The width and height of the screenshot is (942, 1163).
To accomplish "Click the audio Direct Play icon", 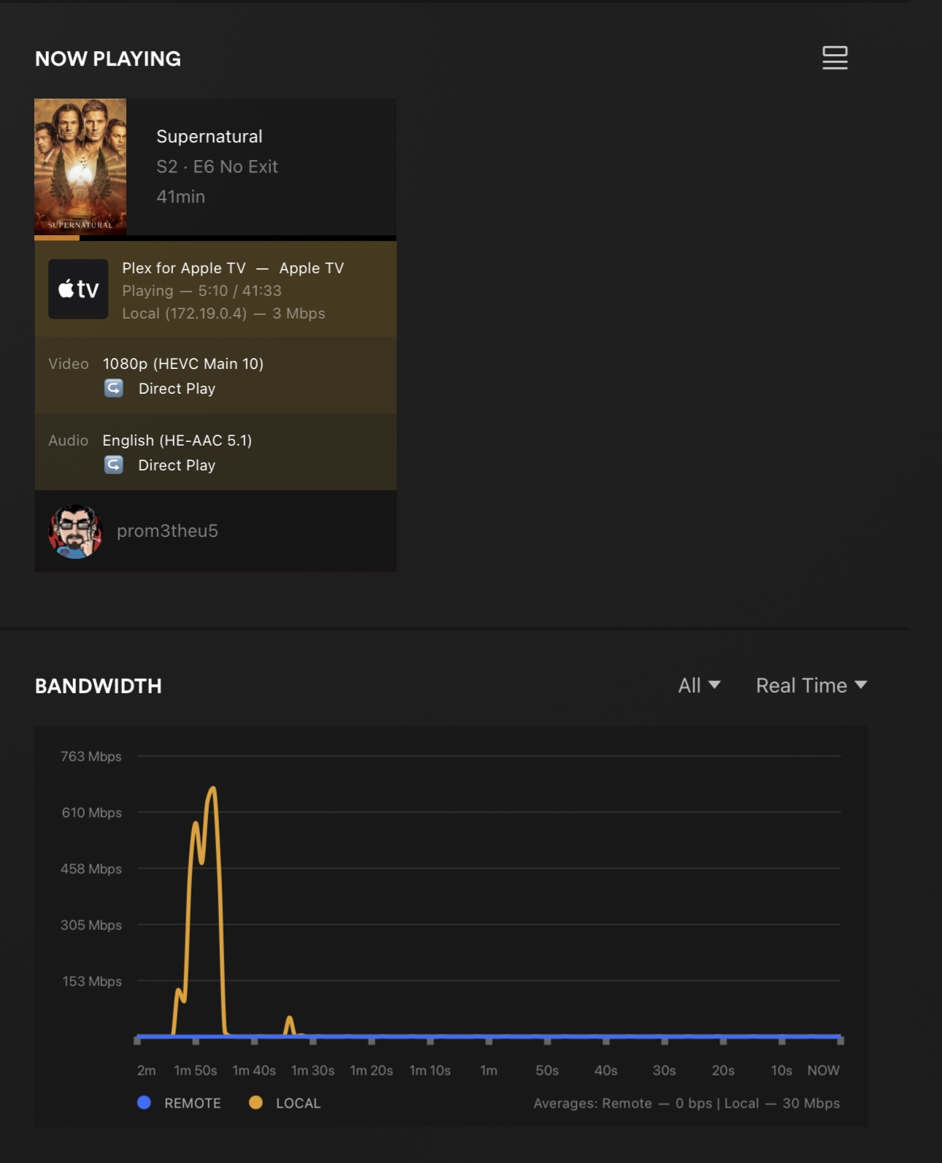I will [x=113, y=465].
